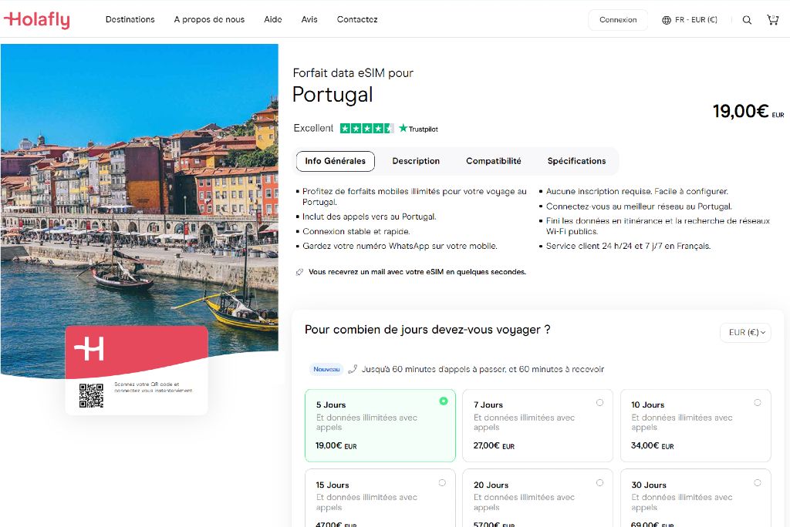
Task: Open the FR - EUR language selector
Action: [x=689, y=19]
